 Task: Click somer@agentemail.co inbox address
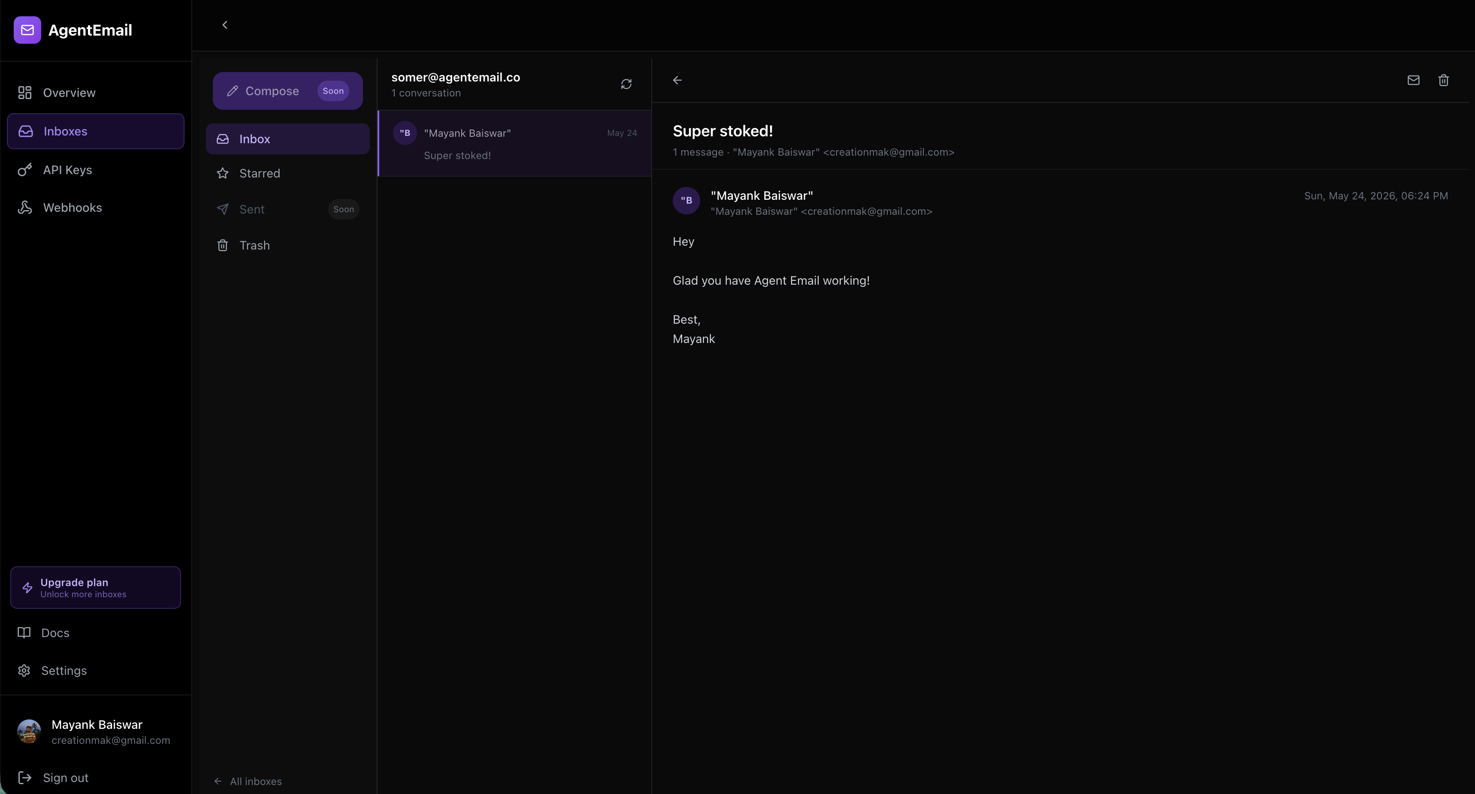[x=456, y=77]
